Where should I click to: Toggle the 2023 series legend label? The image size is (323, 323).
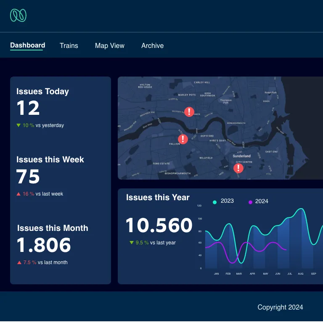point(227,201)
